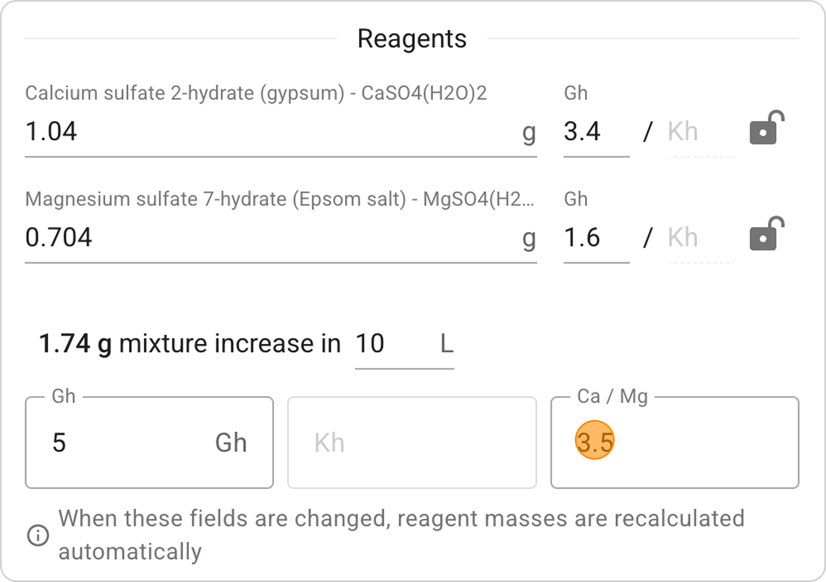Click the reagent masses are recalculated automatically note

point(401,534)
